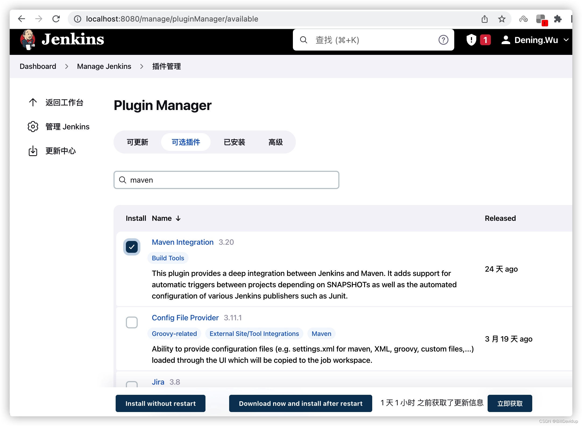
Task: Click the Maven category tag
Action: [321, 333]
